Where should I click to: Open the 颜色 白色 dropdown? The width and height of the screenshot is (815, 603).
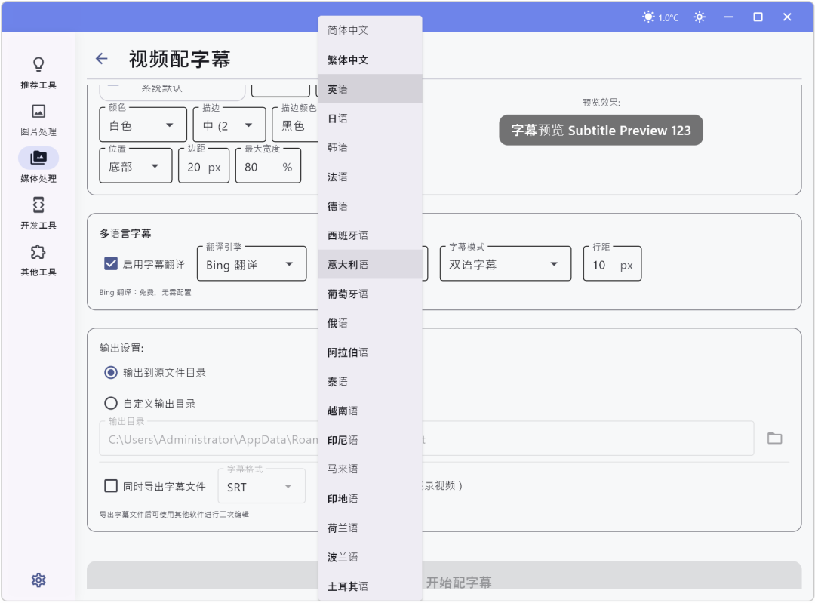pyautogui.click(x=143, y=125)
